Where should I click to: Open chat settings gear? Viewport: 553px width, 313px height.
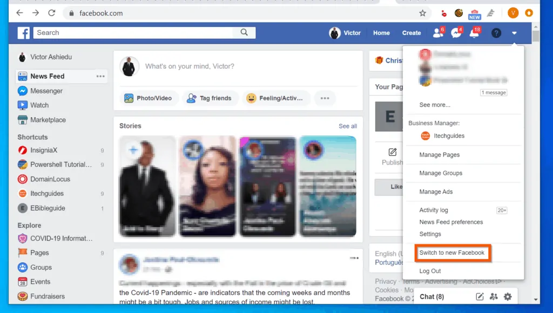click(507, 297)
